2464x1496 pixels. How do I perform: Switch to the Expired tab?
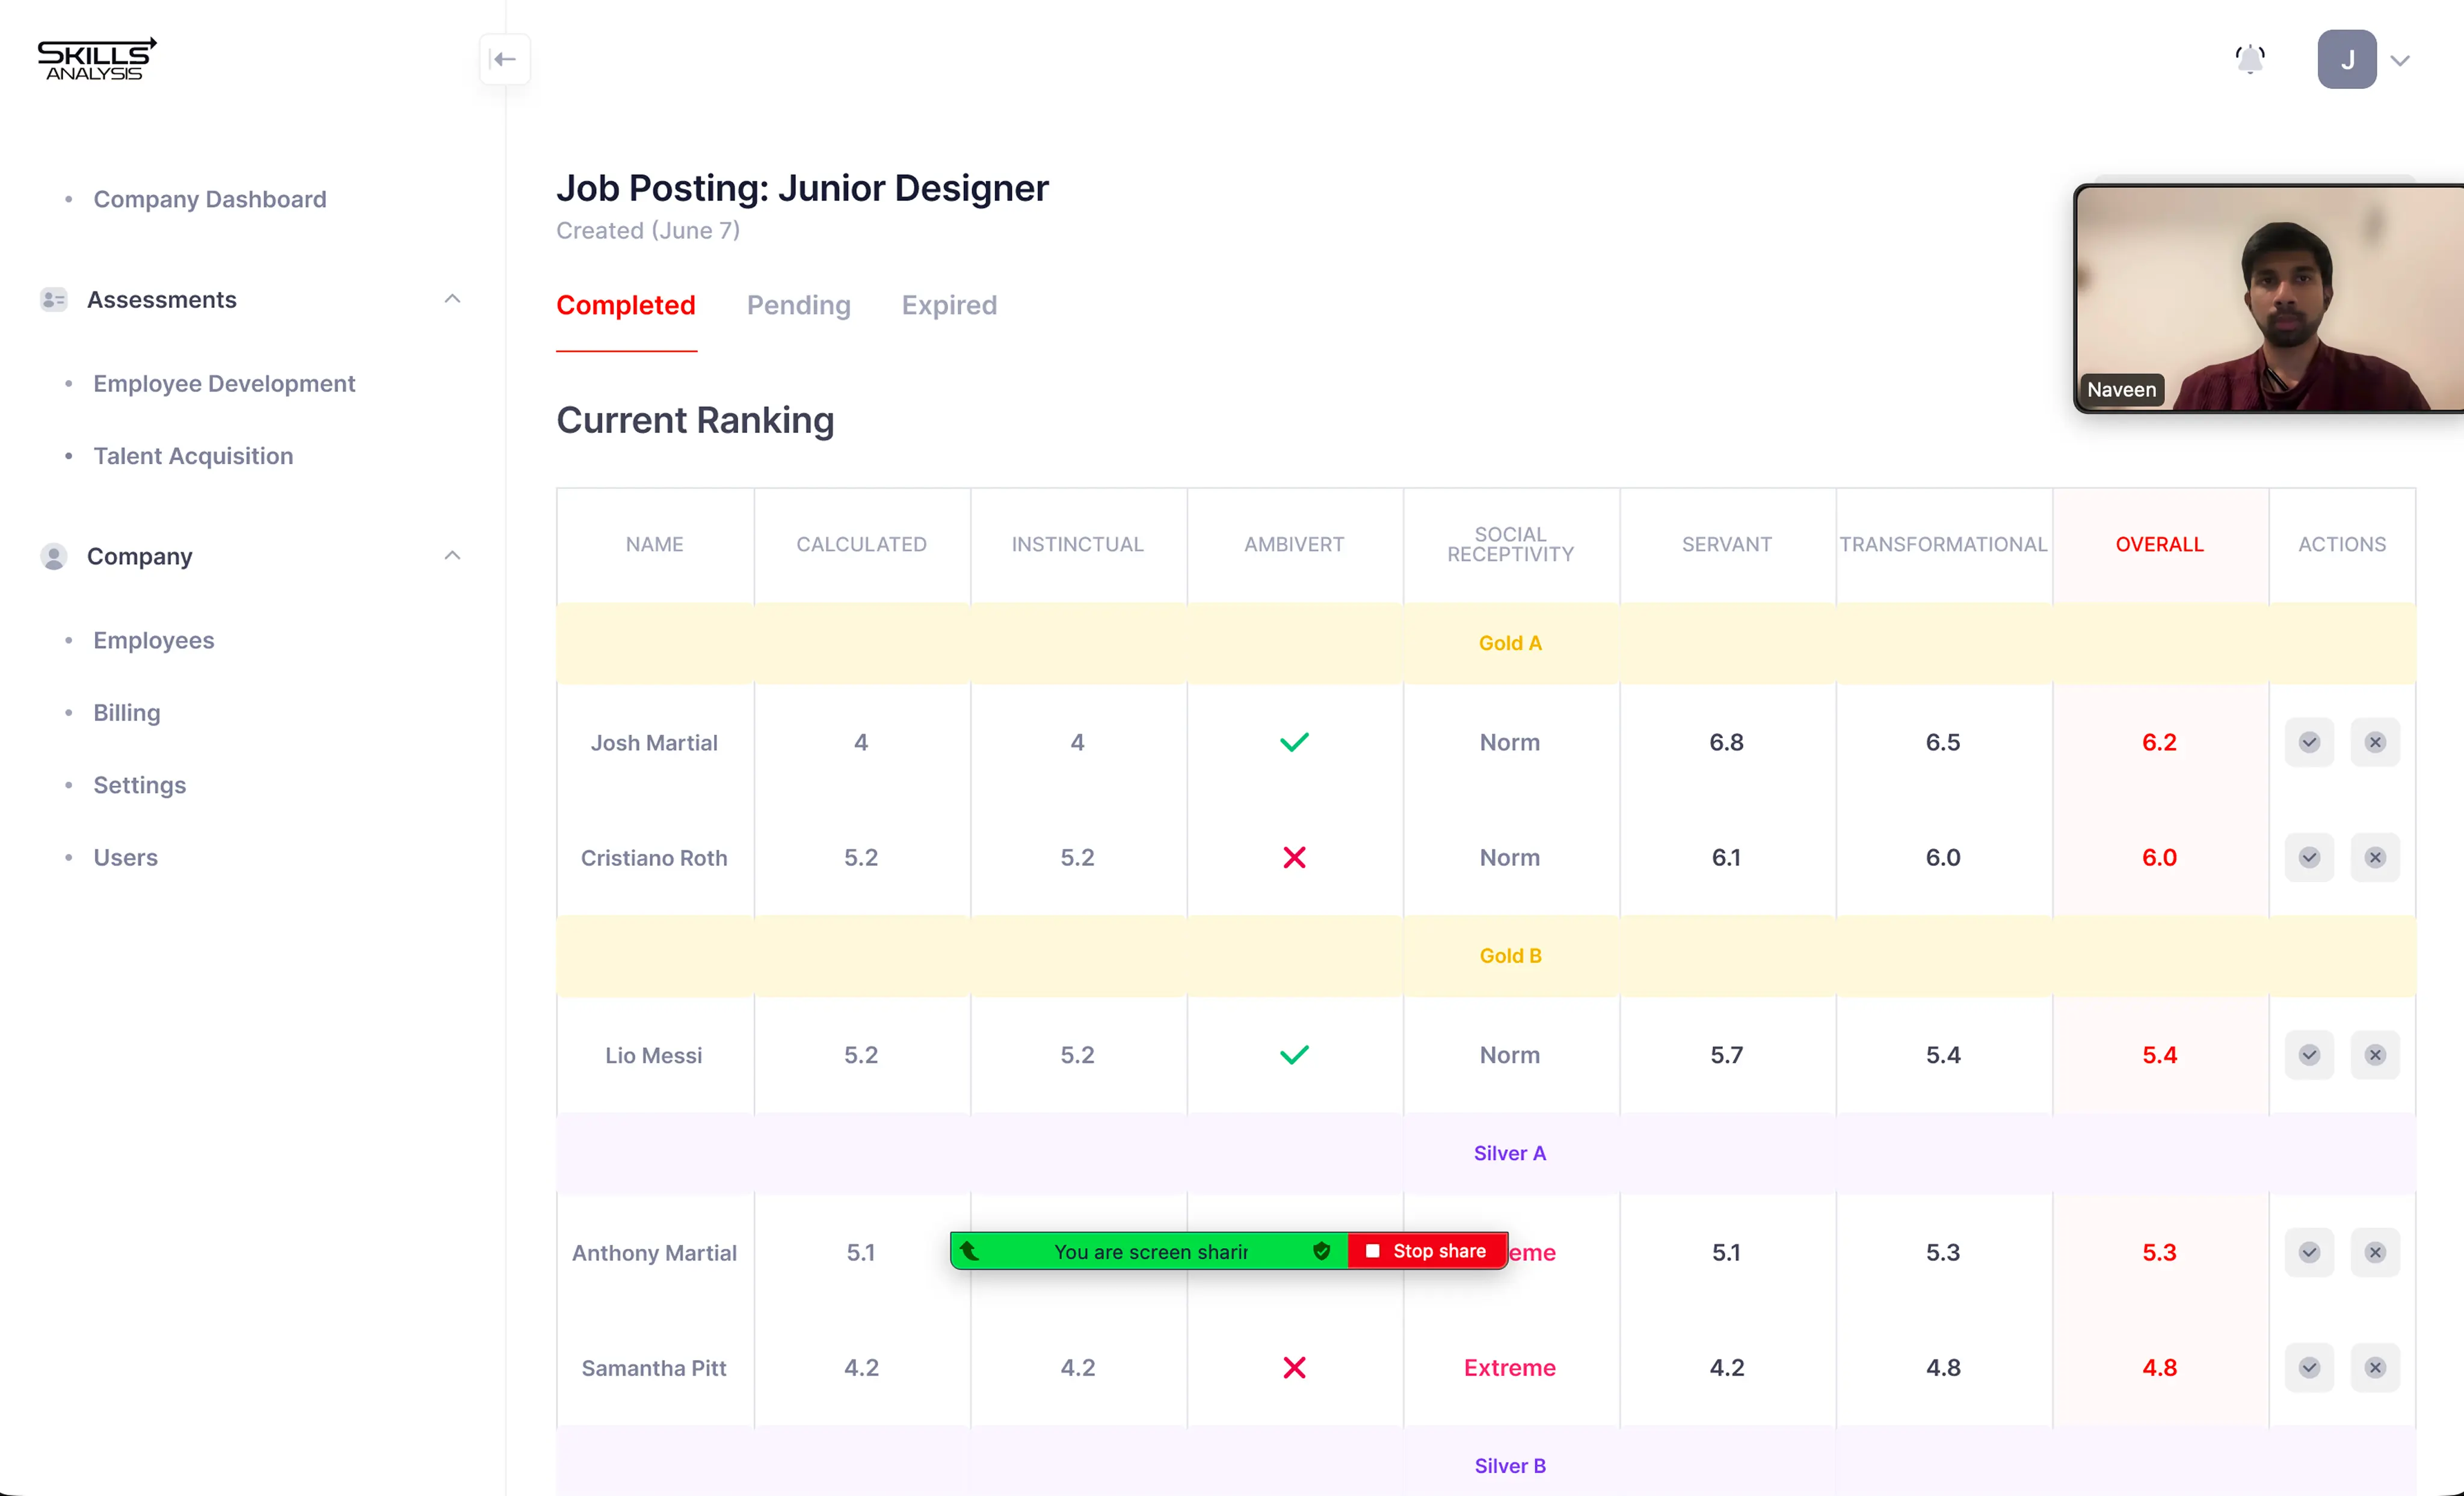[949, 306]
